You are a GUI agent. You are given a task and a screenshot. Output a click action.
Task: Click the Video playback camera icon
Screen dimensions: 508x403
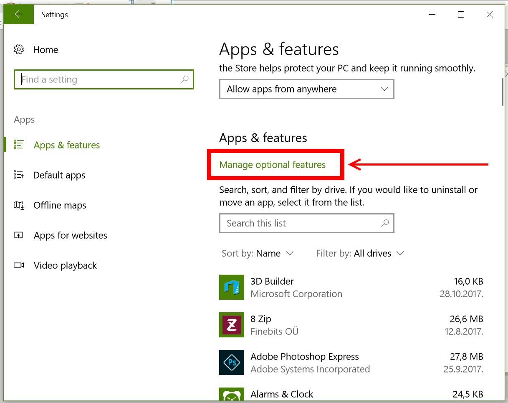19,265
